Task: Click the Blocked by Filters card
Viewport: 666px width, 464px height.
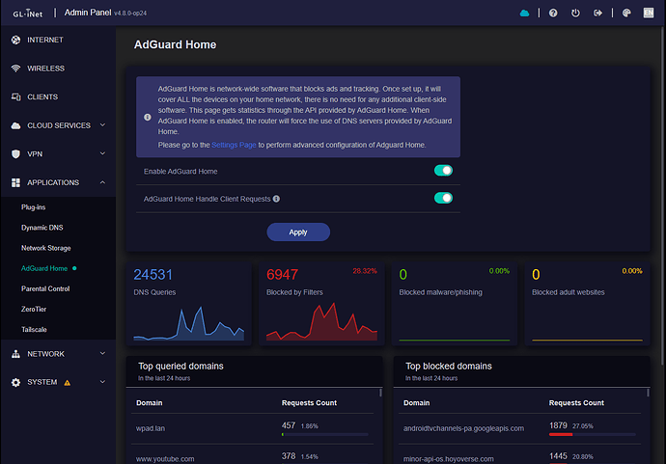Action: [321, 303]
